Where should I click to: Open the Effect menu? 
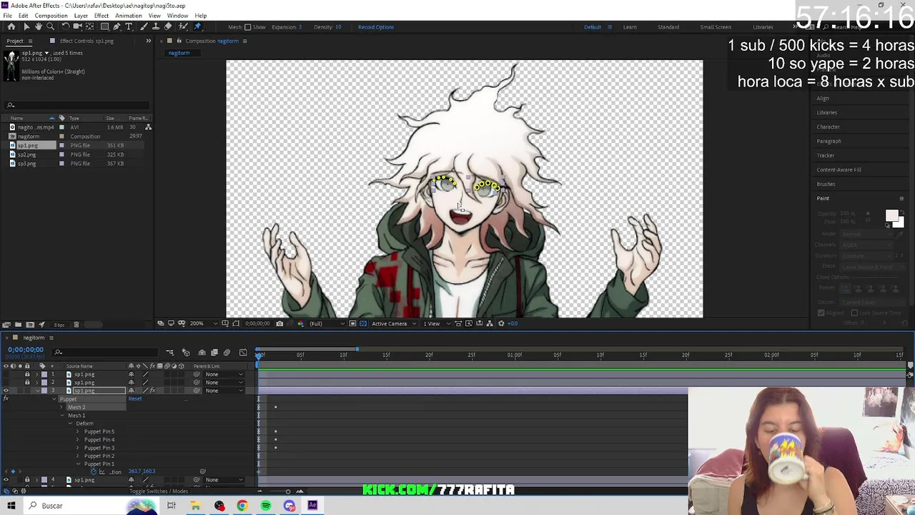tap(101, 15)
